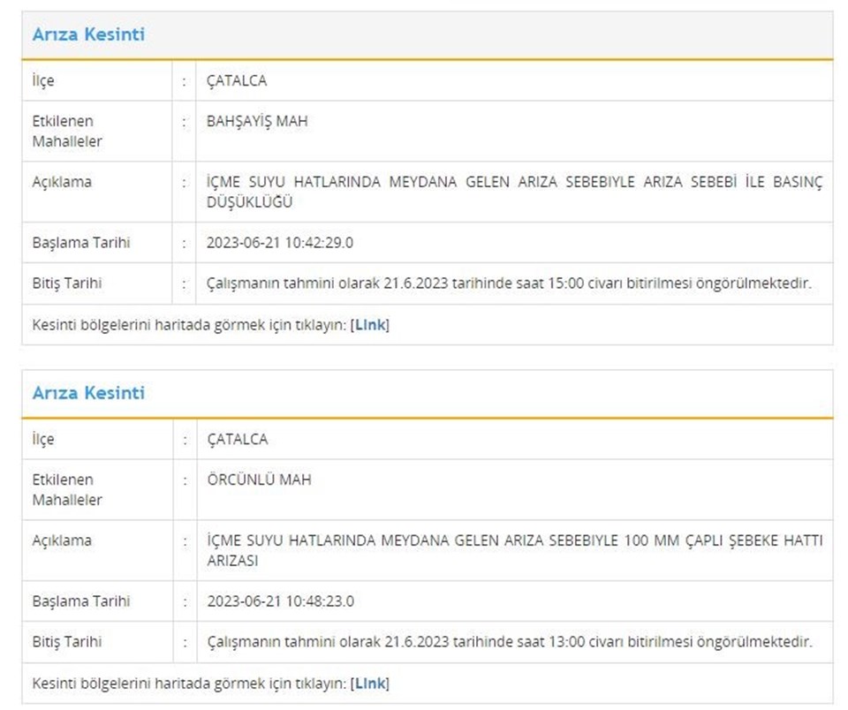Click Bitiş Tarihi label beside the 13:00 estimate
848x710 pixels.
coord(67,642)
